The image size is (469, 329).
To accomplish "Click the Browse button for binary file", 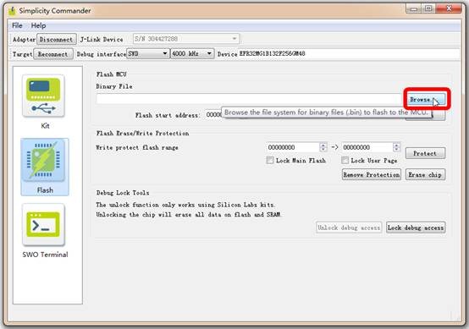I will click(424, 99).
